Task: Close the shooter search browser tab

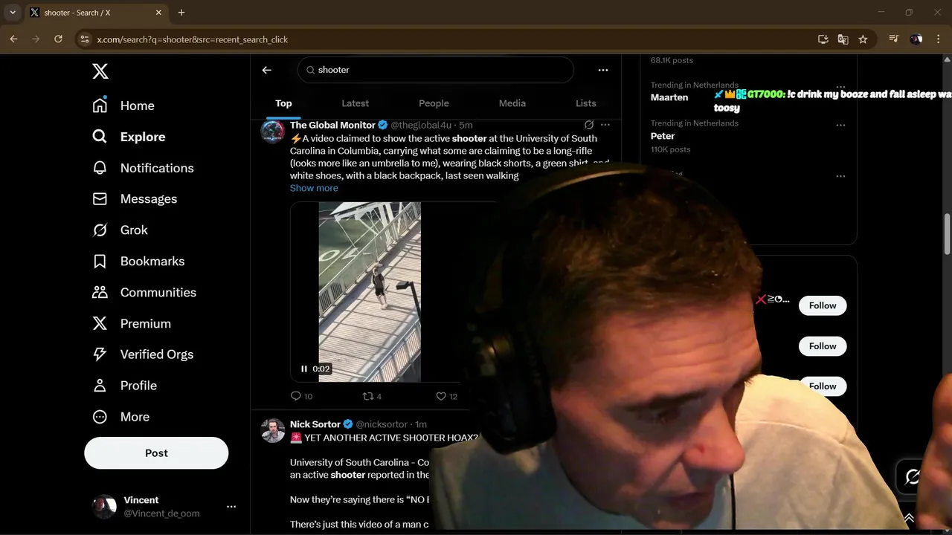Action: point(158,13)
